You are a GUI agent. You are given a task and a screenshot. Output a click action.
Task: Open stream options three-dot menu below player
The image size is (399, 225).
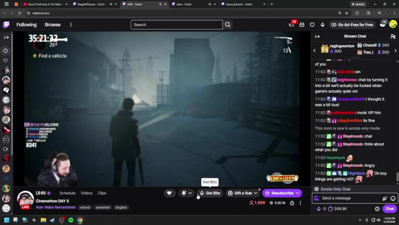click(x=300, y=203)
